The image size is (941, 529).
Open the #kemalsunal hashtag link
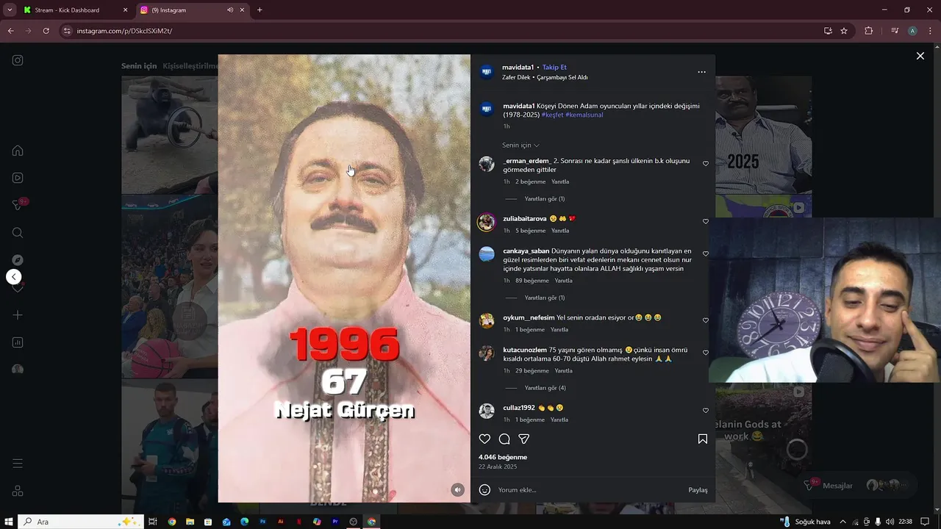(584, 115)
